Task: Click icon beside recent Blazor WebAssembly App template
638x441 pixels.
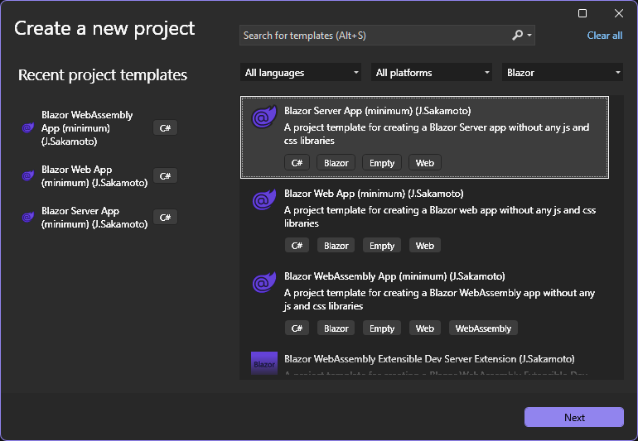Action: tap(28, 128)
